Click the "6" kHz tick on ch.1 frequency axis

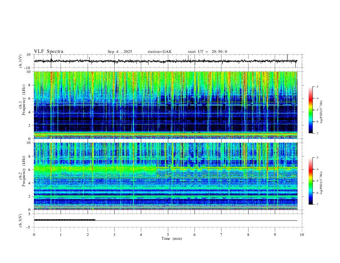(x=30, y=98)
